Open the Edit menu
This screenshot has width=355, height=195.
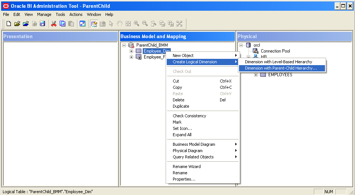click(x=17, y=14)
